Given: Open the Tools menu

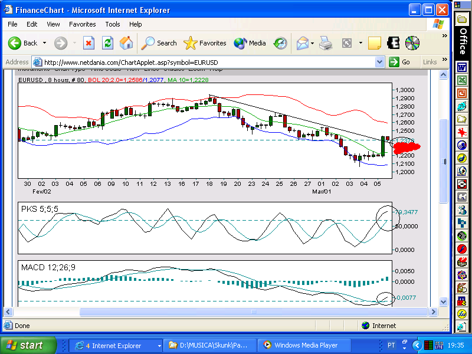Looking at the screenshot, I should tap(113, 24).
